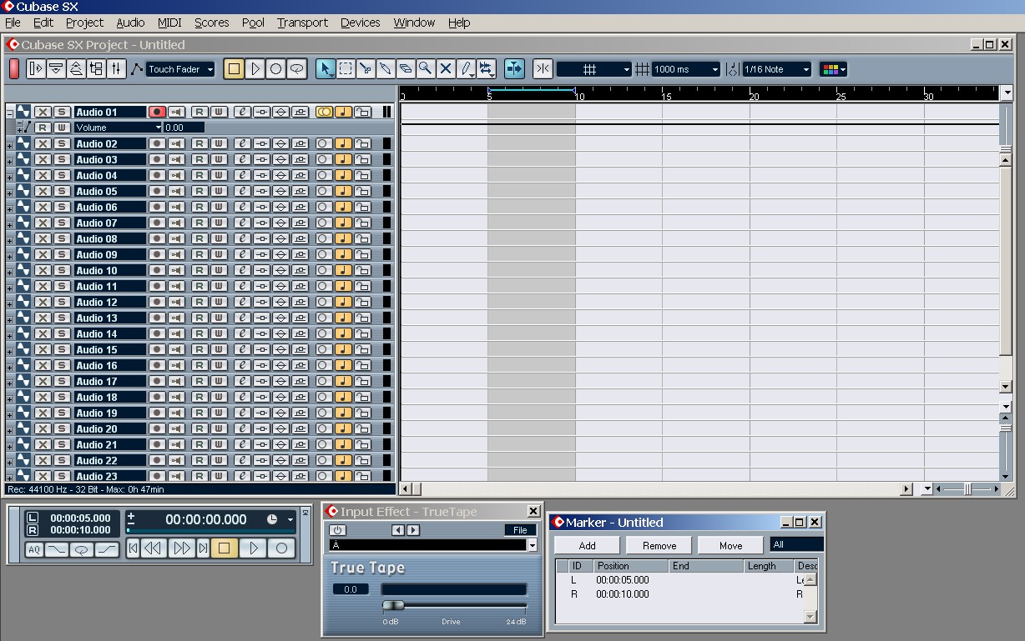This screenshot has height=641, width=1025.
Task: Click the TrueTape Drive slider handle
Action: click(393, 605)
